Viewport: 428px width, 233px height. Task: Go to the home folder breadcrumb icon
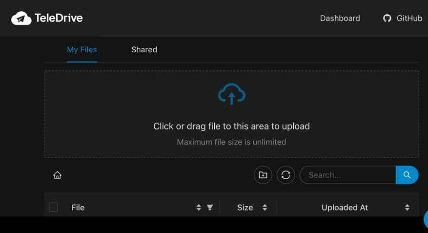point(57,175)
